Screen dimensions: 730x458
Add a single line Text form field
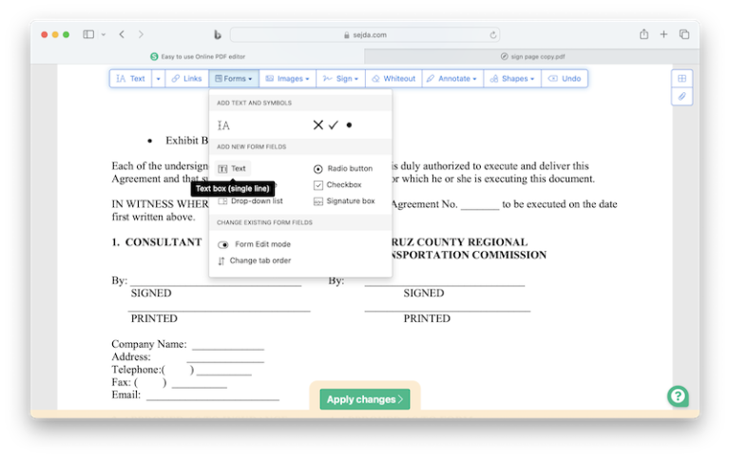[x=232, y=168]
